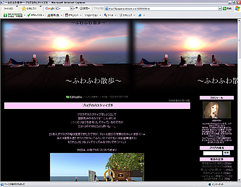Open the Google toolbar settings gear
The height and width of the screenshot is (187, 241).
81,8
